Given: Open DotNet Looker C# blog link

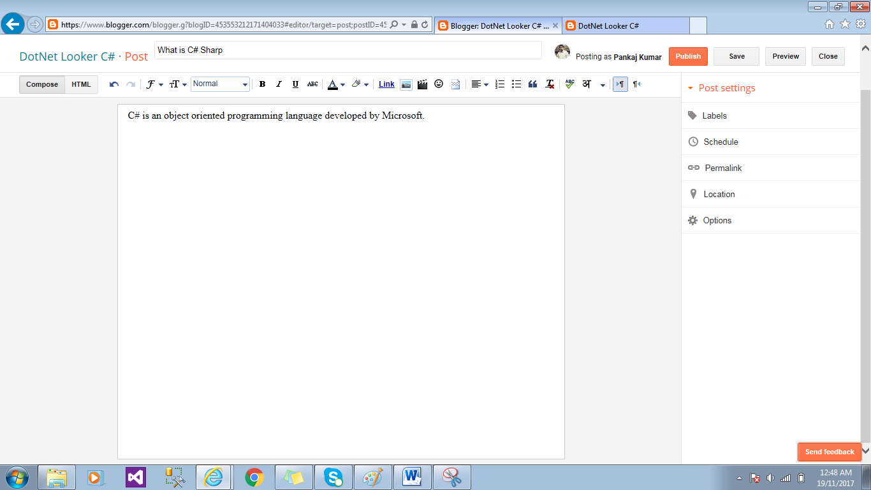Looking at the screenshot, I should coord(67,56).
